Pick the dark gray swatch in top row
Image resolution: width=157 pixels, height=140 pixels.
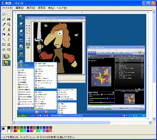12,128
